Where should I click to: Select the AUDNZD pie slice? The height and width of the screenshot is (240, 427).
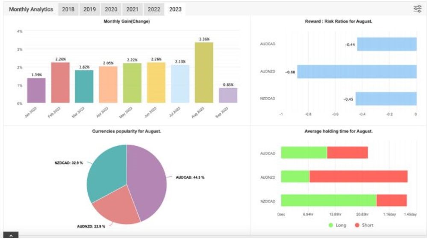pyautogui.click(x=118, y=208)
